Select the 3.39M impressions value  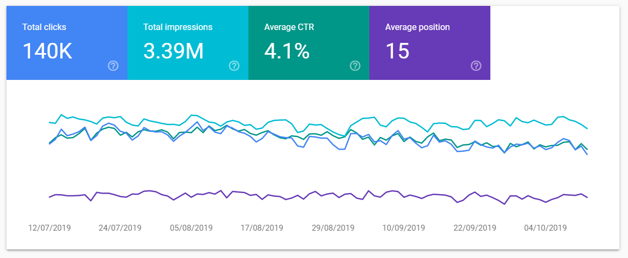click(174, 51)
